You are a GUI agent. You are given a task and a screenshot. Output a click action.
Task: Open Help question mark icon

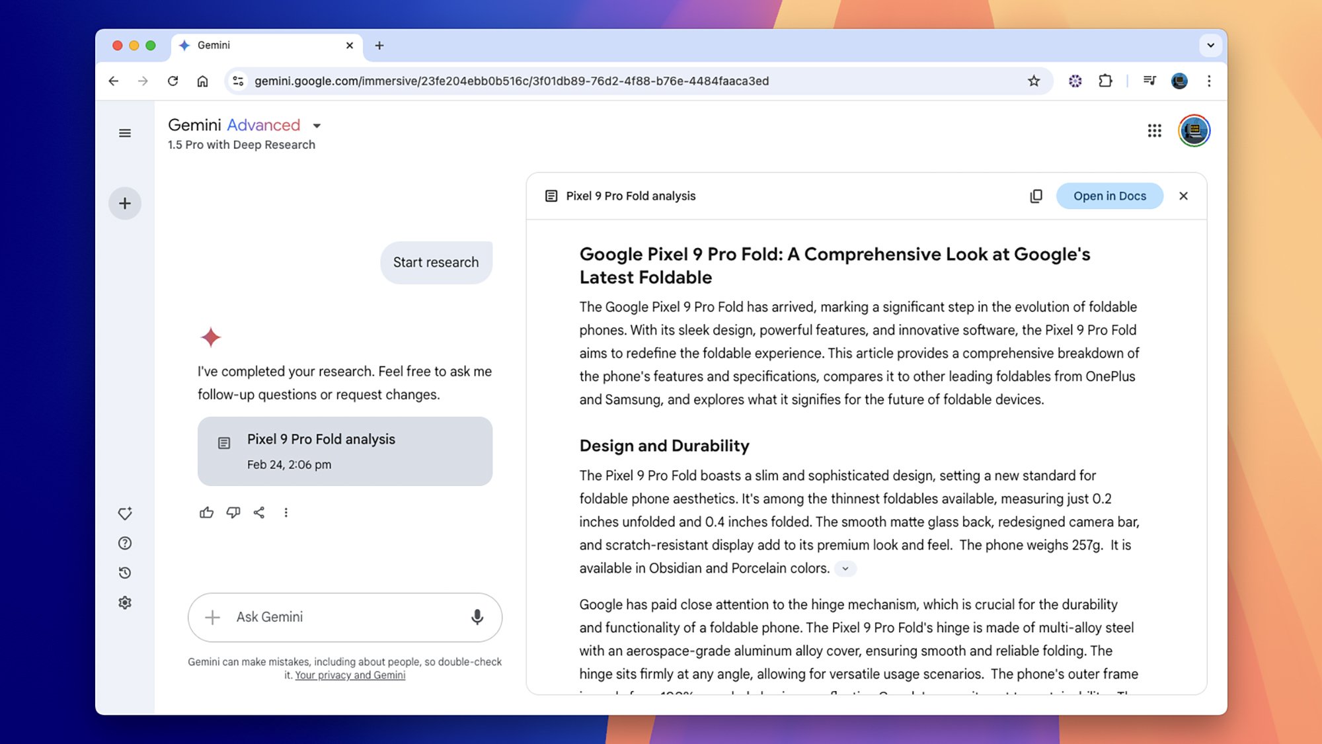pos(124,543)
